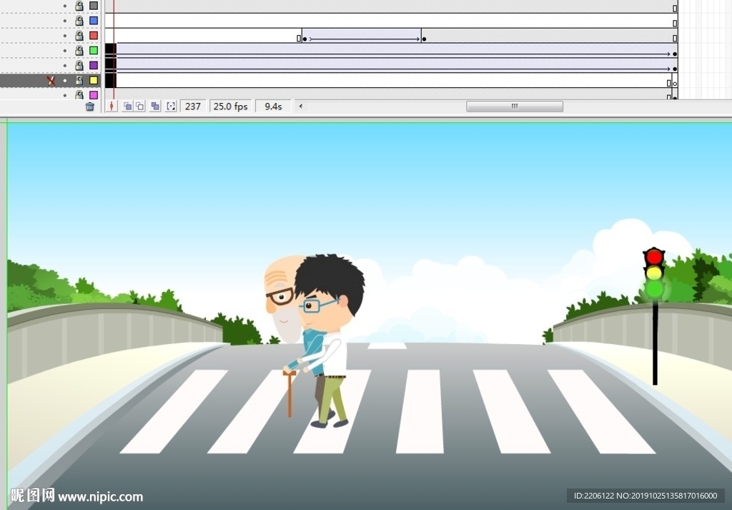Open Modify Onion Markers menu
Image resolution: width=732 pixels, height=510 pixels.
point(171,107)
